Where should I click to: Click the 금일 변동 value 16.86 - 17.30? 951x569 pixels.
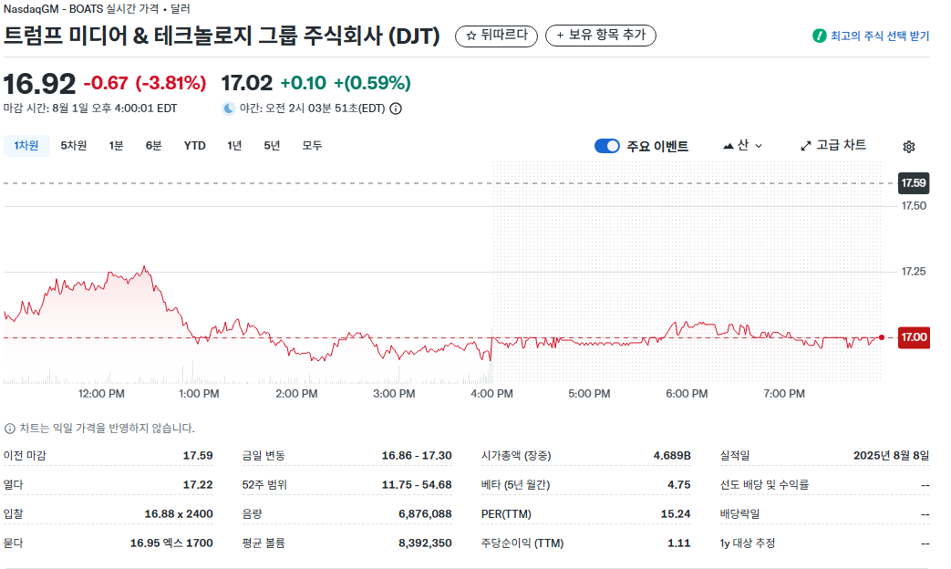[x=416, y=456]
